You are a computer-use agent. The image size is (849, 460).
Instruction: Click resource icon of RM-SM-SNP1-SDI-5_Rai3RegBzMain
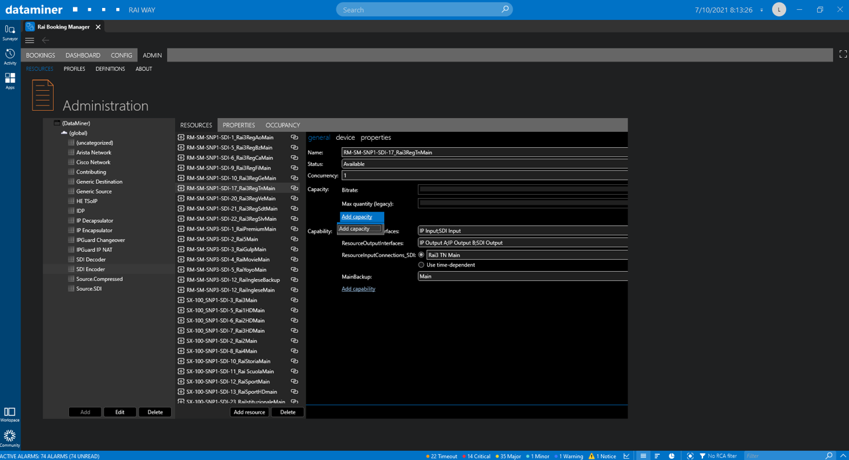tap(181, 148)
